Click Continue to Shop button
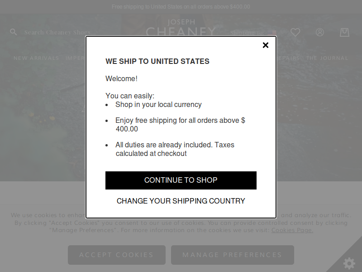 pyautogui.click(x=181, y=180)
